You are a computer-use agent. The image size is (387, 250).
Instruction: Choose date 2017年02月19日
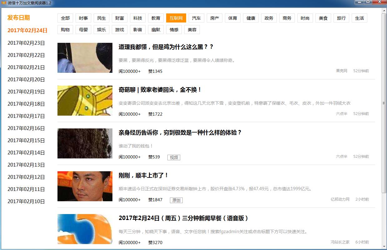tap(26, 92)
